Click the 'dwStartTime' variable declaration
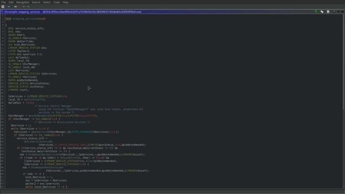 pyautogui.click(x=21, y=41)
